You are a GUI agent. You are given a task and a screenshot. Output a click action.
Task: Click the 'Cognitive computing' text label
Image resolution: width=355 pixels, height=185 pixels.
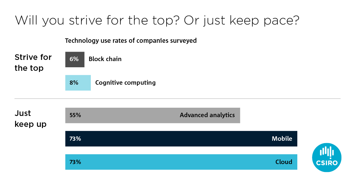125,83
